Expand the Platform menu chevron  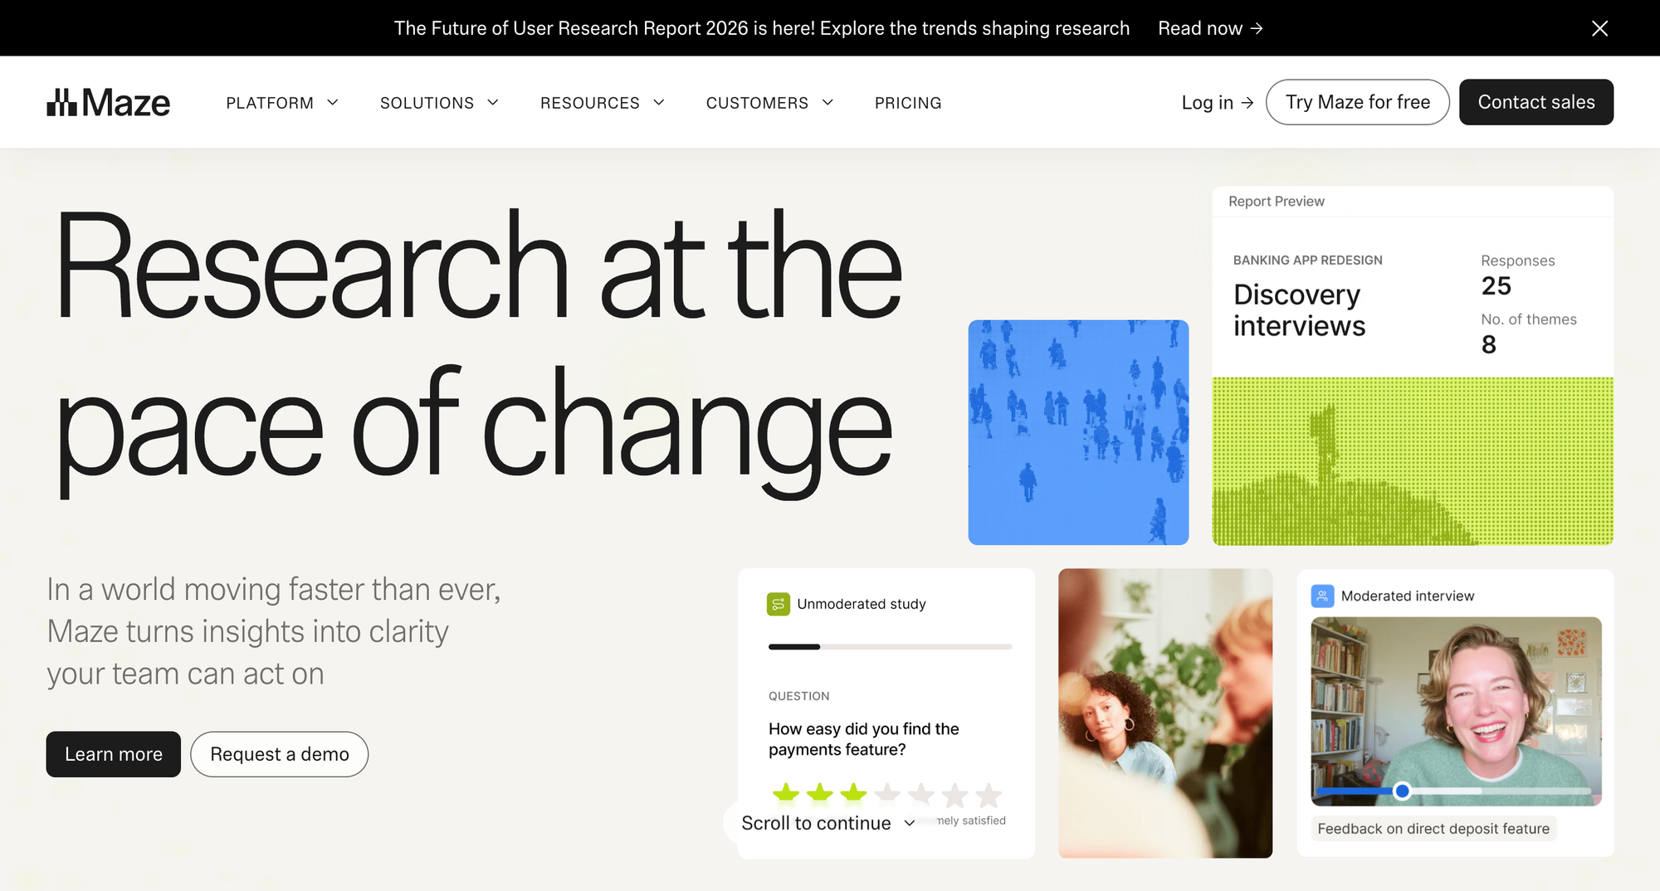[333, 103]
